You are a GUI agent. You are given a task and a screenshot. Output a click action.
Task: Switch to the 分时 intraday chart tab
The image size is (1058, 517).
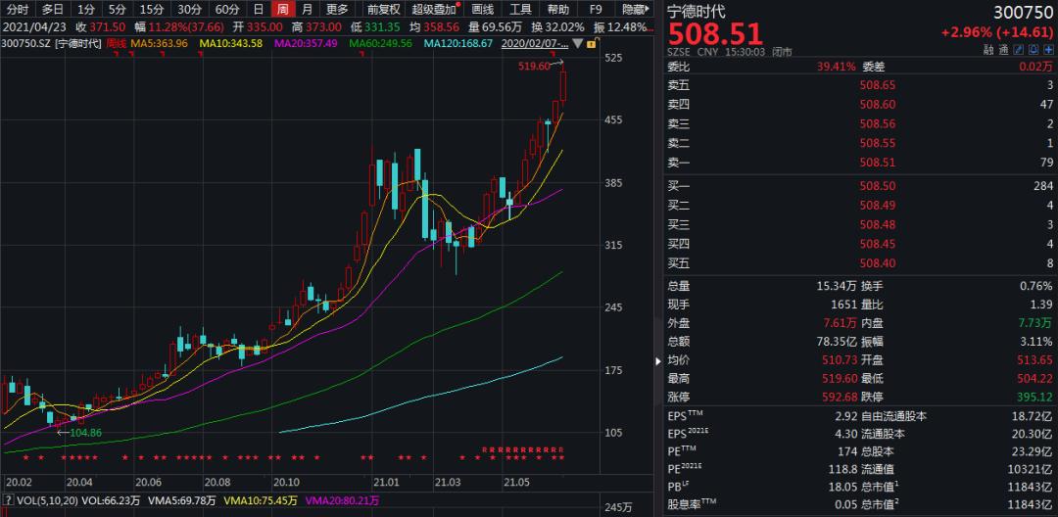point(18,10)
